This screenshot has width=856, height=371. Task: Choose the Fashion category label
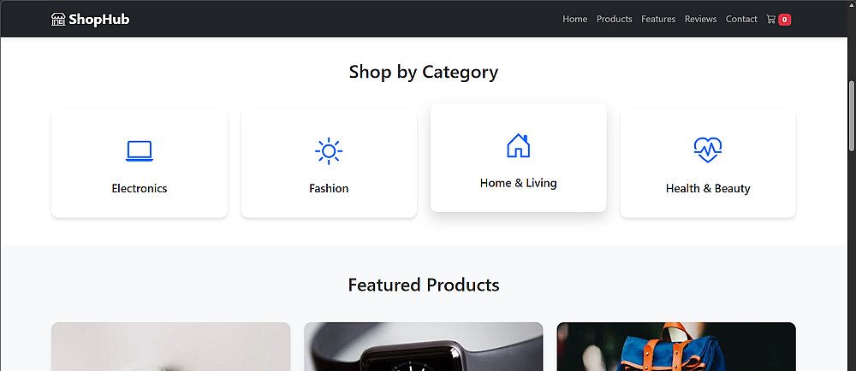click(x=329, y=188)
